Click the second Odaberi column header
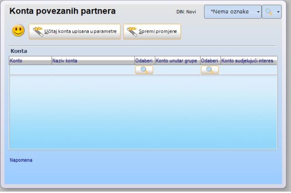 click(x=210, y=61)
